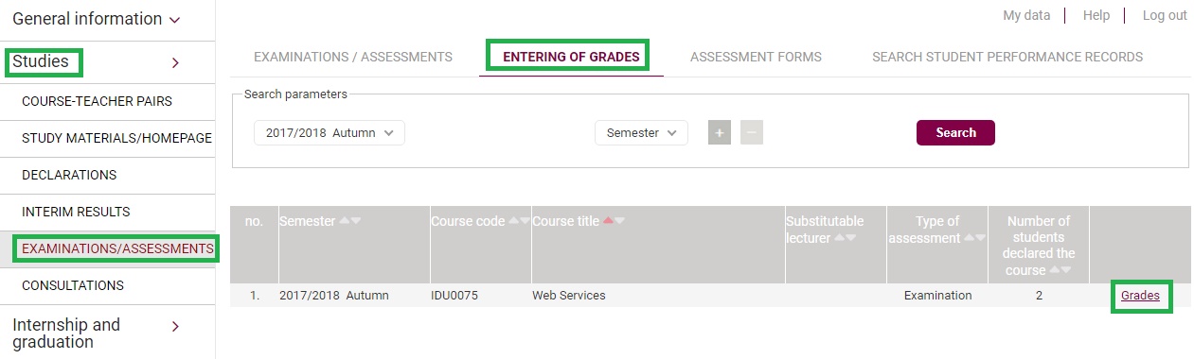1194x359 pixels.
Task: Sort by Type of assessment arrows
Action: [x=974, y=238]
